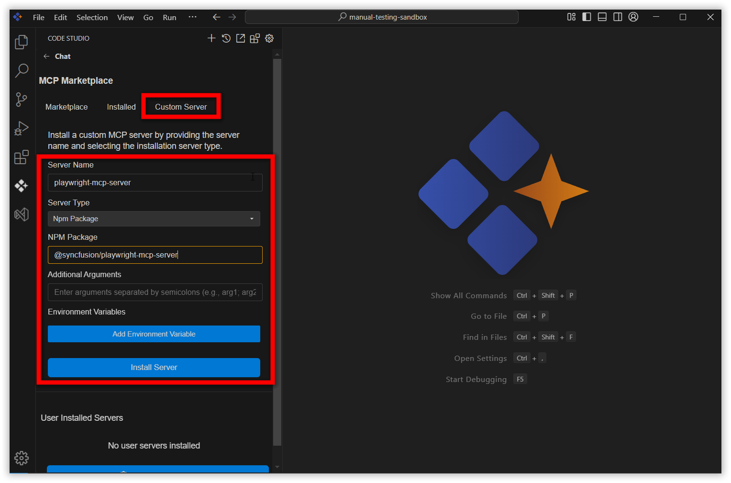Show more menus via ellipsis
This screenshot has width=731, height=483.
point(192,17)
